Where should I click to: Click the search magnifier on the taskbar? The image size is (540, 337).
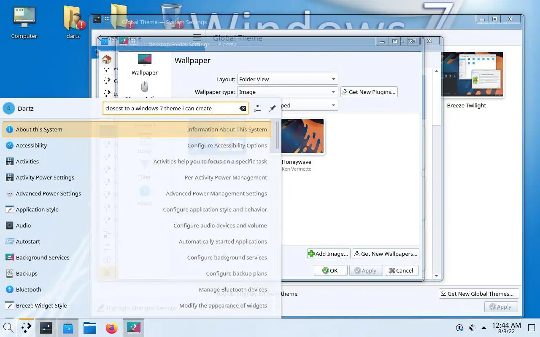coord(8,327)
